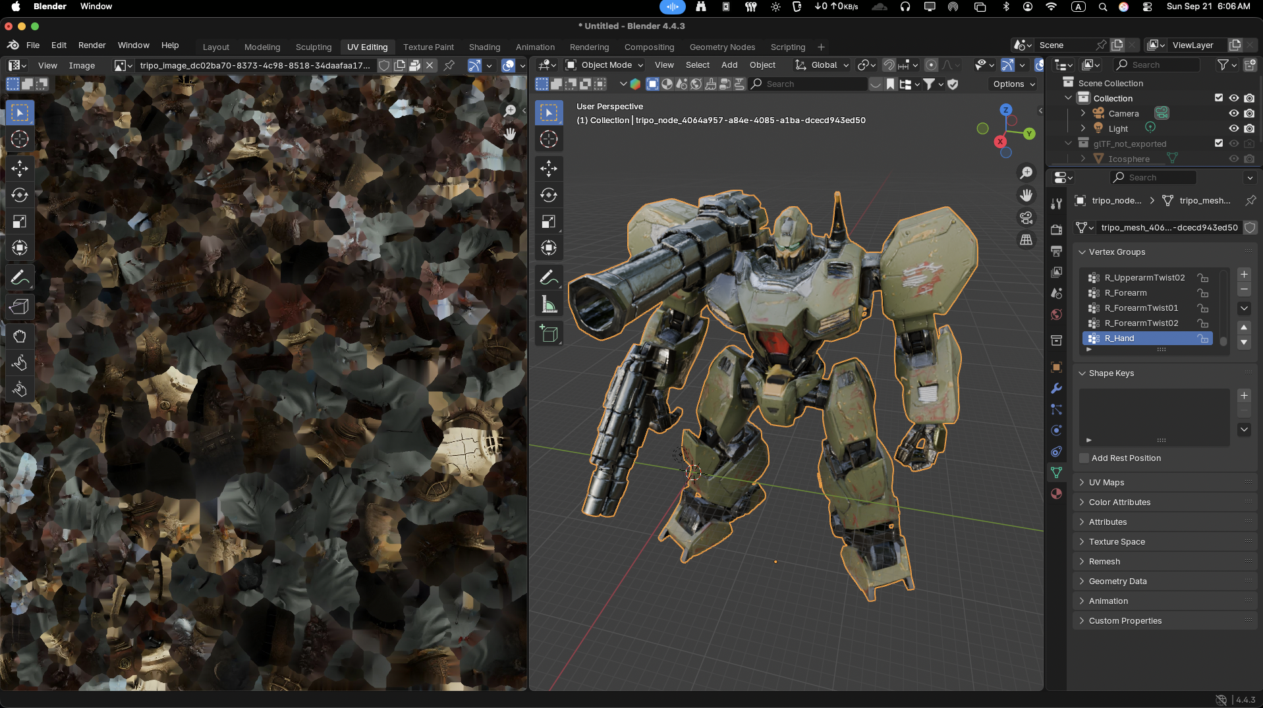
Task: Add a new vertex group with plus button
Action: point(1243,275)
